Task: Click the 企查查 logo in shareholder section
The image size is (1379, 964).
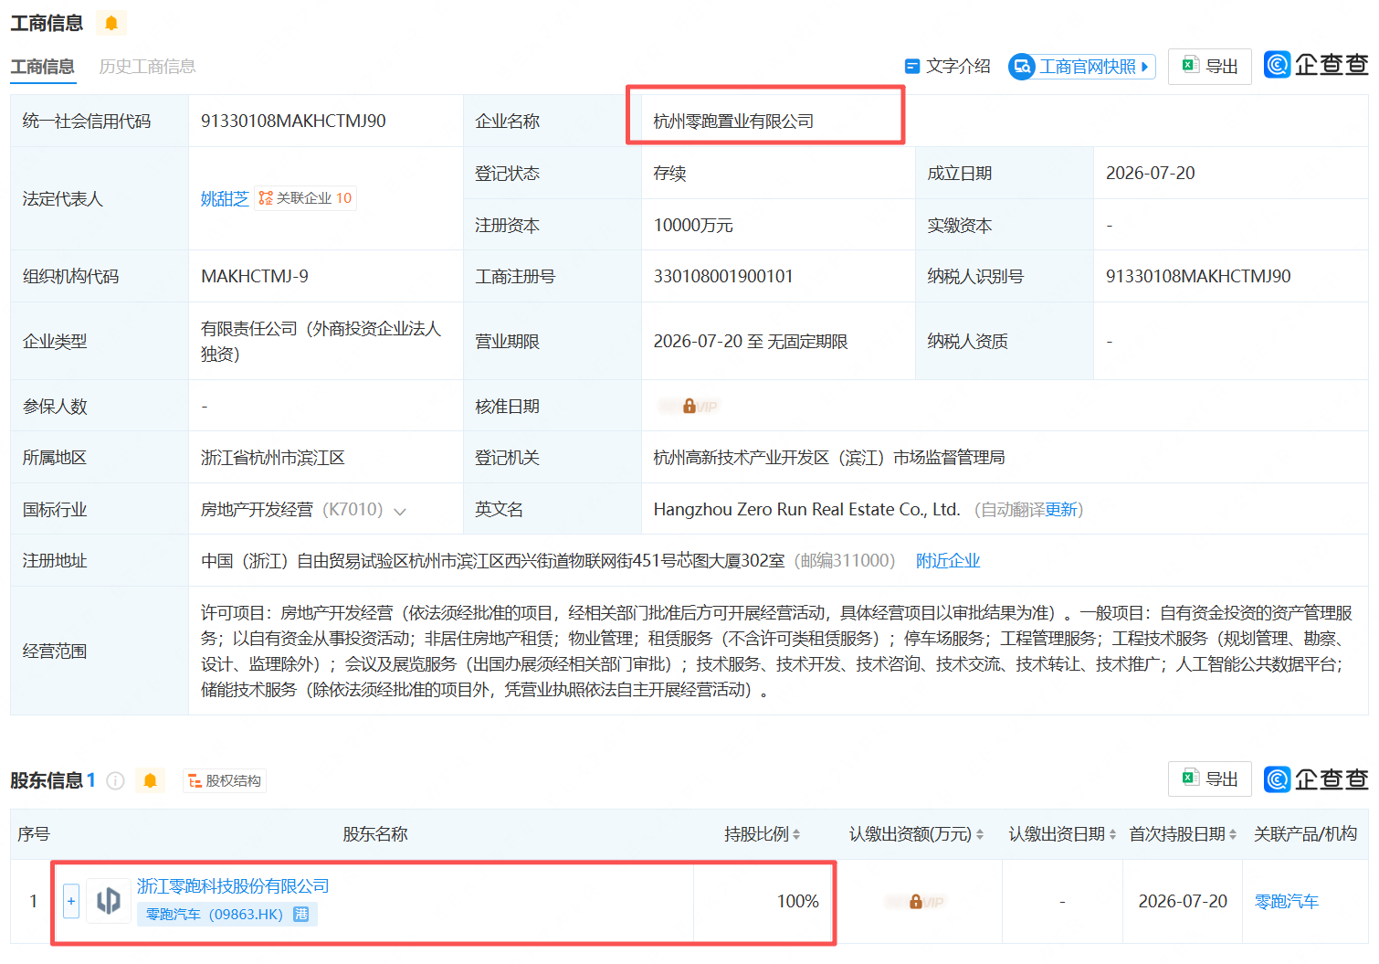Action: [1316, 779]
